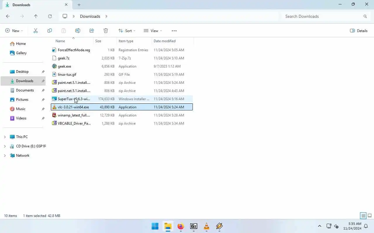The width and height of the screenshot is (374, 233).
Task: Click the Delete trash icon
Action: [106, 31]
